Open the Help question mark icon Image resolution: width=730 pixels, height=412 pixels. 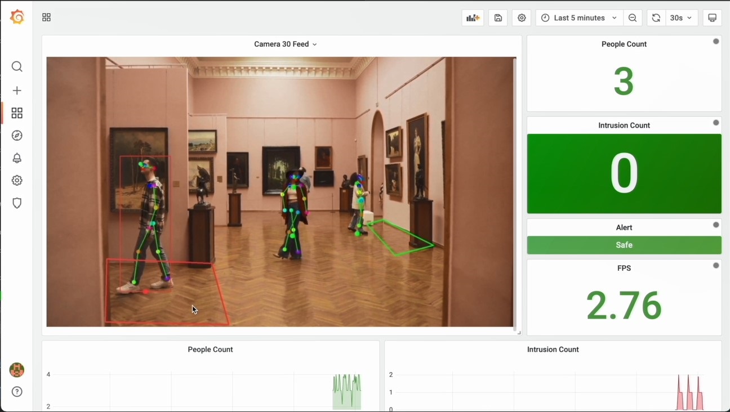[17, 392]
